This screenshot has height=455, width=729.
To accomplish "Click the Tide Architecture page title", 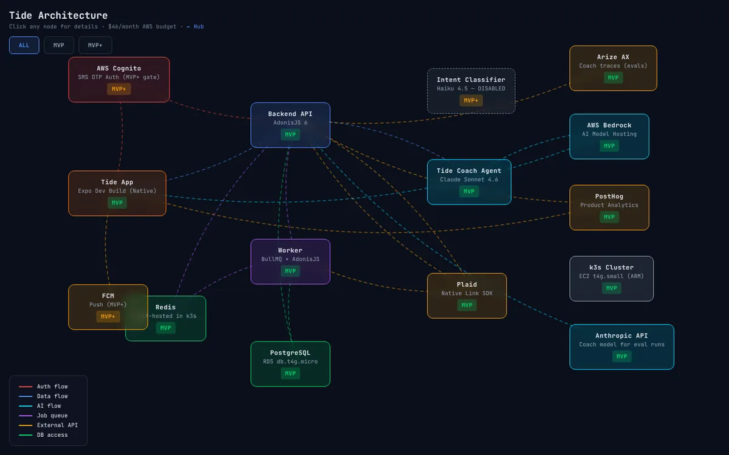I will coord(58,15).
